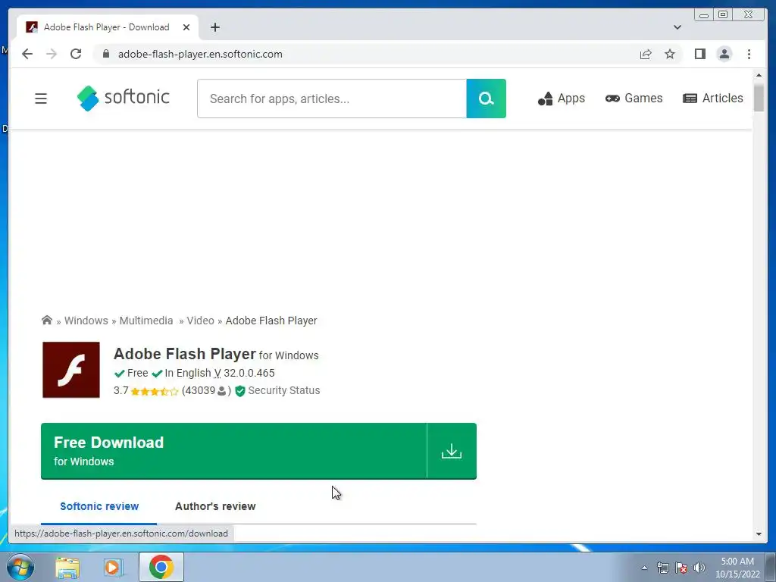
Task: Close the Adobe Flash Player tab
Action: point(186,27)
